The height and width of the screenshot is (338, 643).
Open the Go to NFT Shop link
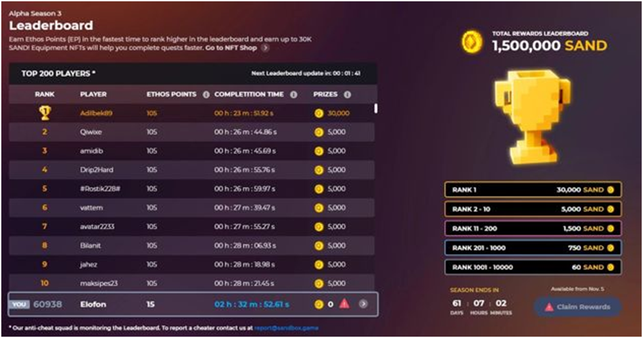click(231, 48)
